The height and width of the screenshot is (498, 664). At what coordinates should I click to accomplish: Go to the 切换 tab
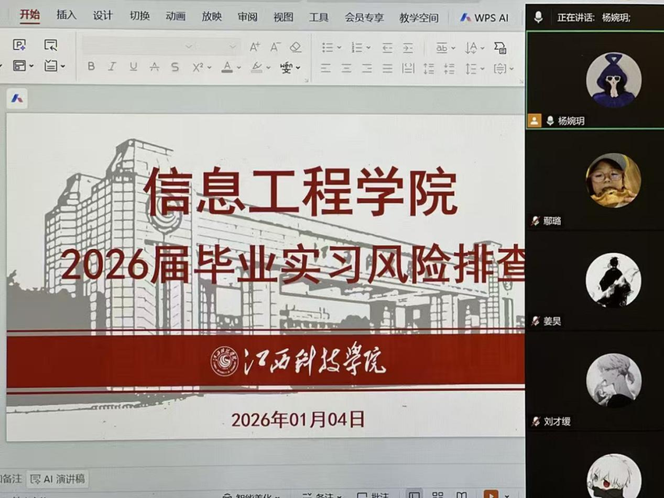pyautogui.click(x=140, y=16)
